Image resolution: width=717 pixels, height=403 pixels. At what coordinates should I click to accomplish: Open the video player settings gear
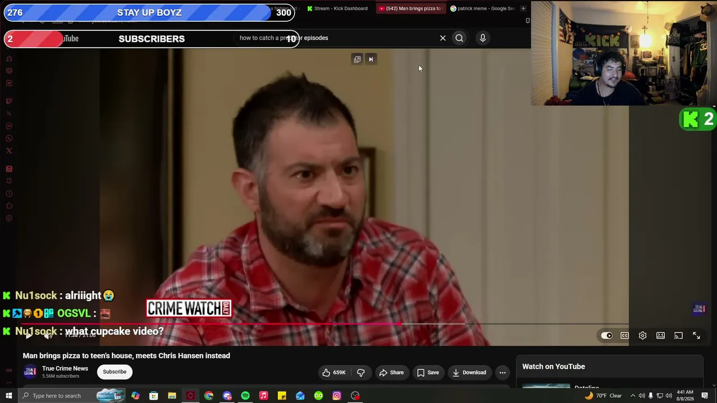642,336
